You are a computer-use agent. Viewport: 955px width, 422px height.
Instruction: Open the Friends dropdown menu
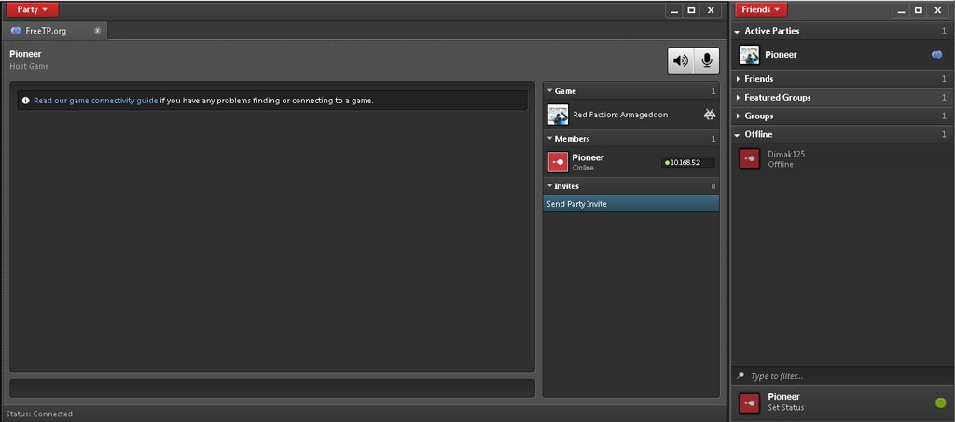point(761,9)
